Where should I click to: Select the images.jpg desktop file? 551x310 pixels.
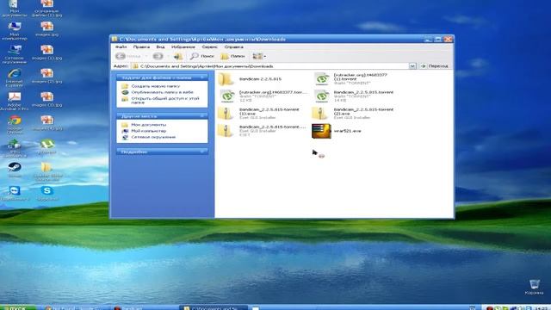click(46, 28)
